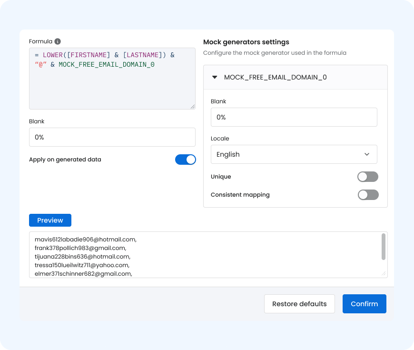Enable the Consistent mapping toggle

(x=368, y=195)
